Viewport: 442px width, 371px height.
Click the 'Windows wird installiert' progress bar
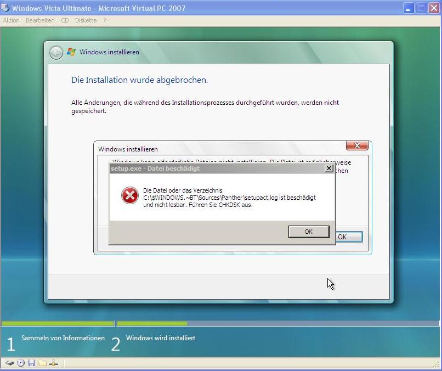click(x=277, y=323)
